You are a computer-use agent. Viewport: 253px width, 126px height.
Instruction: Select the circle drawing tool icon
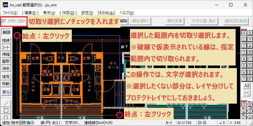coord(6,117)
